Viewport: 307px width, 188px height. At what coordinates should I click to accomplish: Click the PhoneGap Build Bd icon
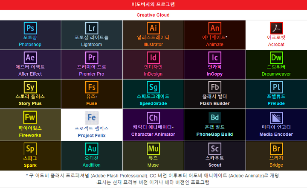tap(214, 117)
